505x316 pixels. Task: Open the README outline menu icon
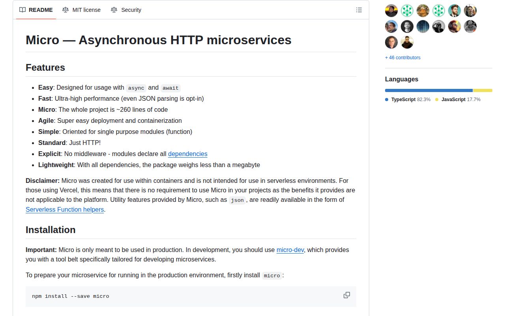coord(359,10)
